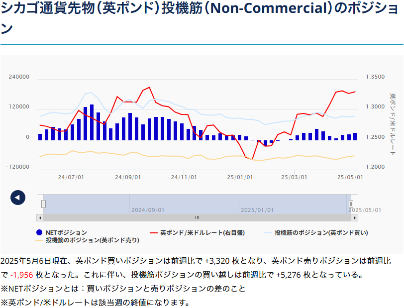This screenshot has width=404, height=308.
Task: Click the scrollbar's right arrow button
Action: pos(354,217)
